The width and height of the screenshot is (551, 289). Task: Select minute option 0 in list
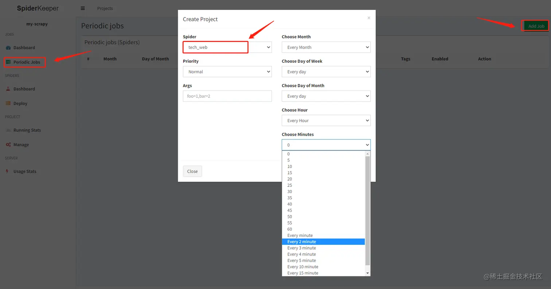tap(323, 154)
